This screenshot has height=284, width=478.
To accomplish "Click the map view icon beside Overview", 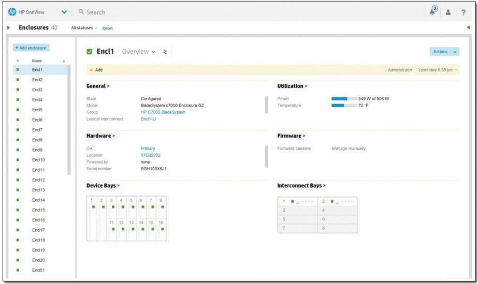I will point(165,52).
